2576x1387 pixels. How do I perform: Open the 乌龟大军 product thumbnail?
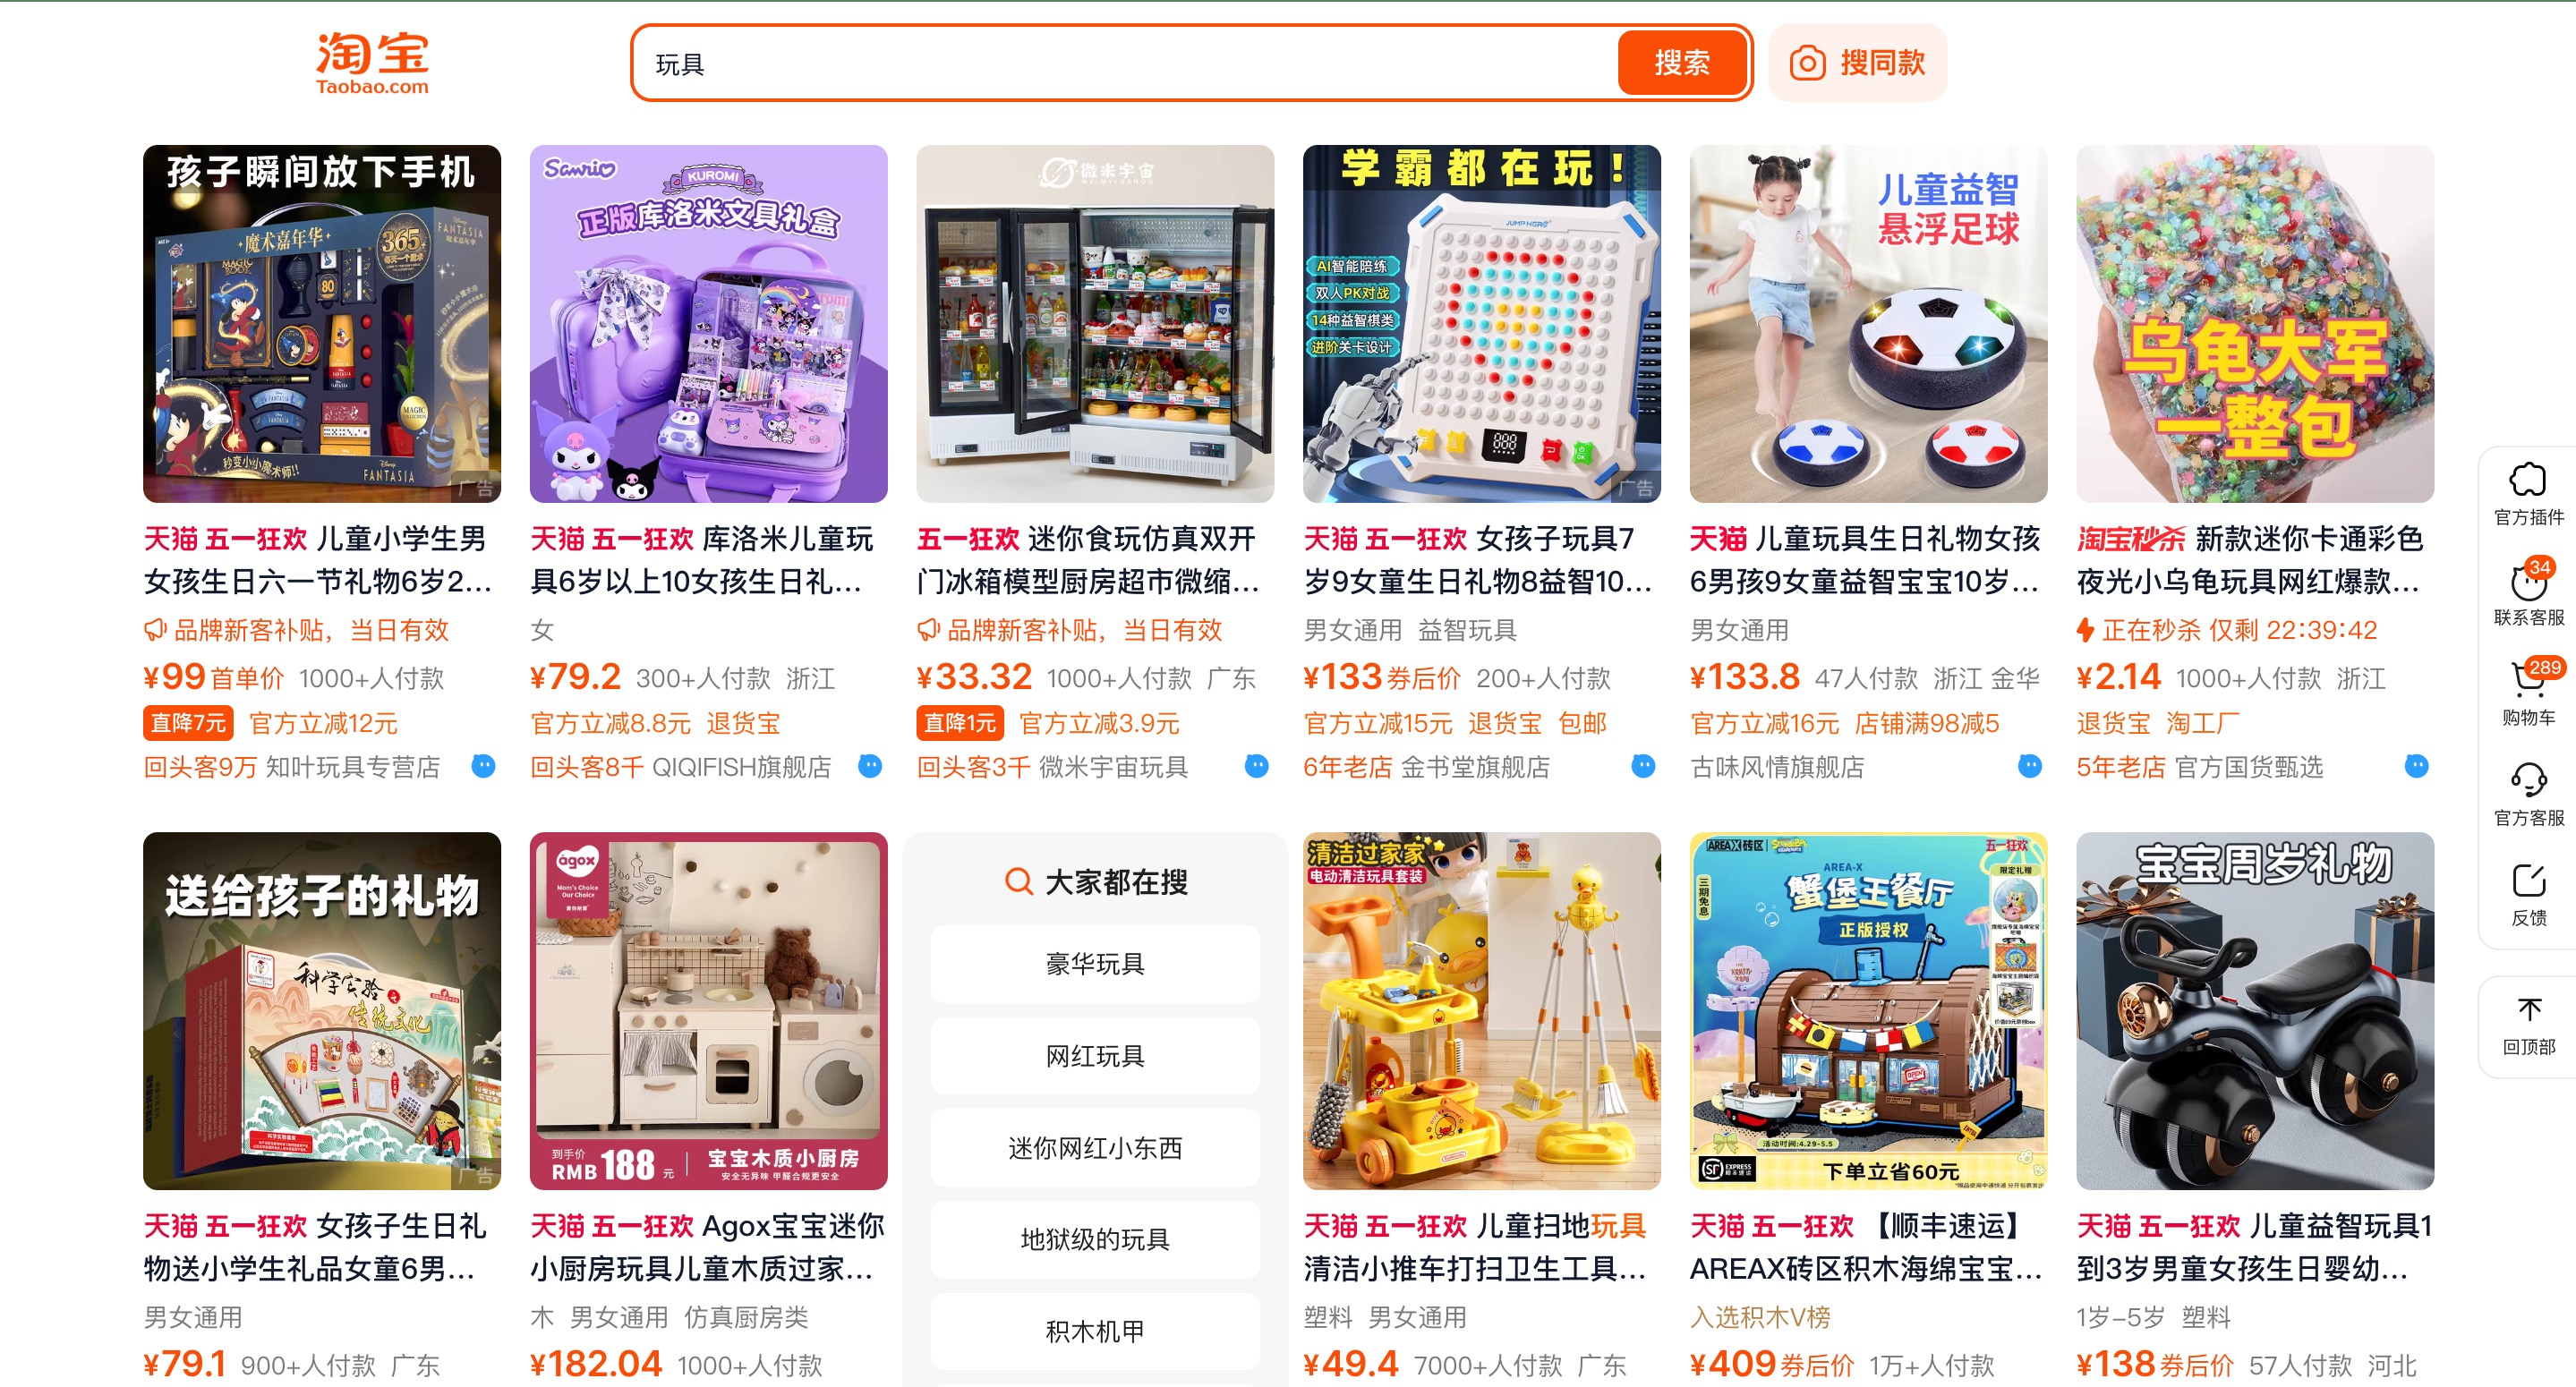(2255, 324)
